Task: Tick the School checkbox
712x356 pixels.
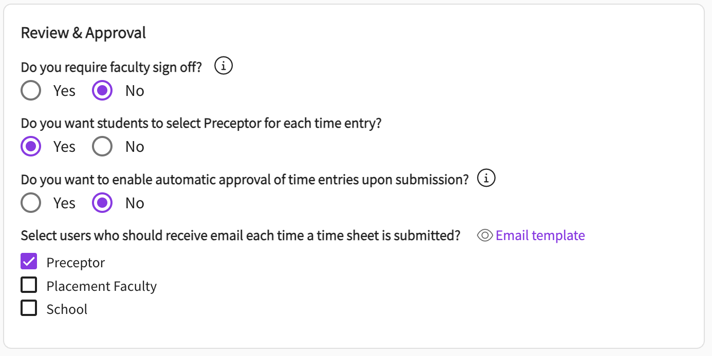Action: pos(29,308)
